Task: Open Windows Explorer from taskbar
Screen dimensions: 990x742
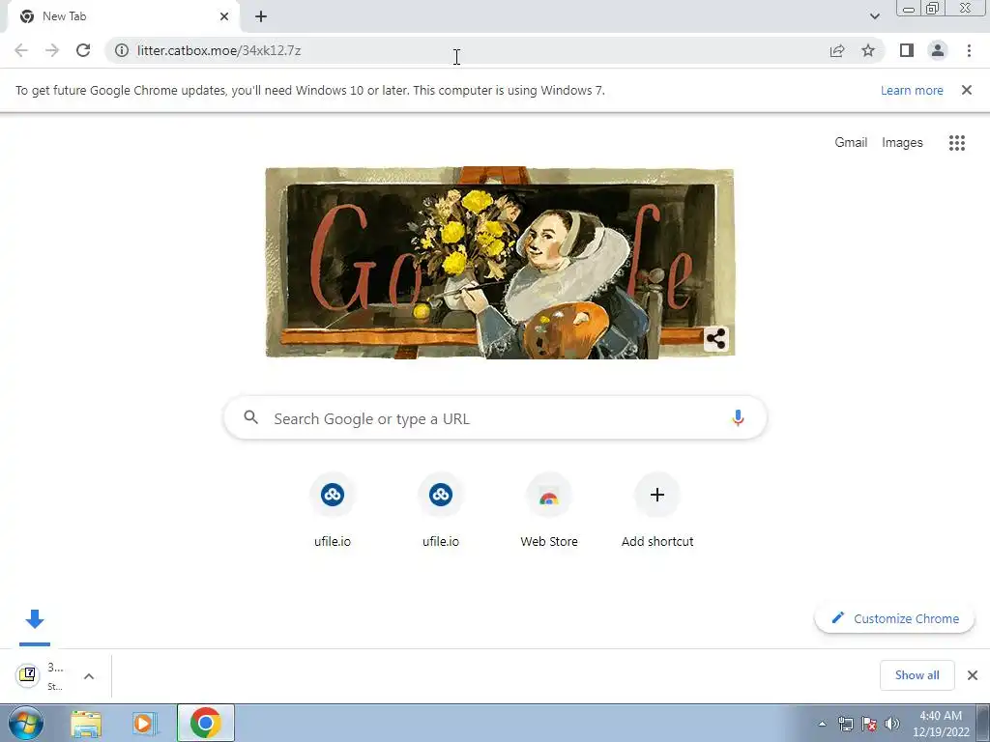Action: point(86,723)
